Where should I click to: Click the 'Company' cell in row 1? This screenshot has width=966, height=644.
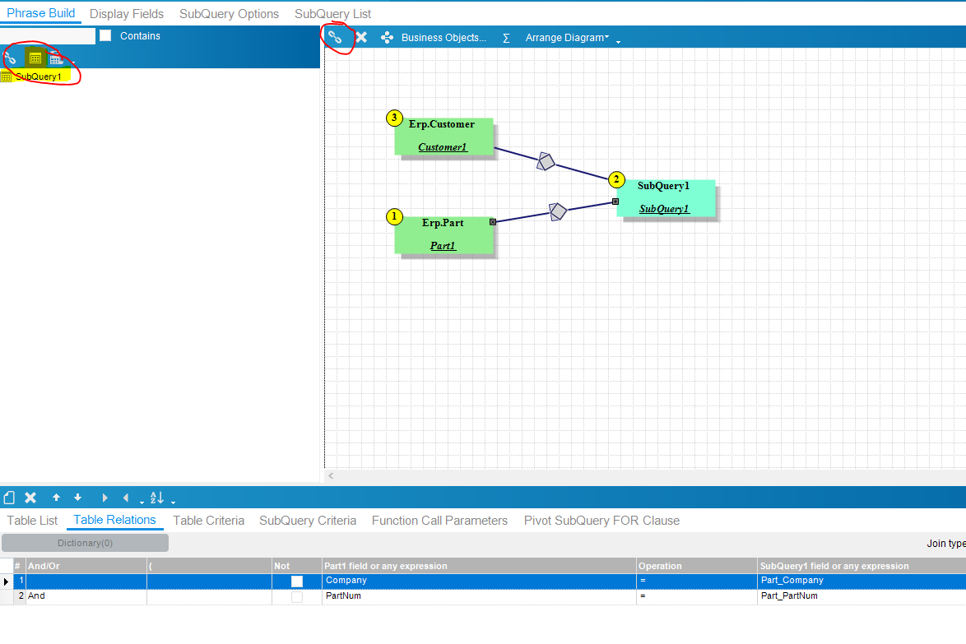pos(479,581)
